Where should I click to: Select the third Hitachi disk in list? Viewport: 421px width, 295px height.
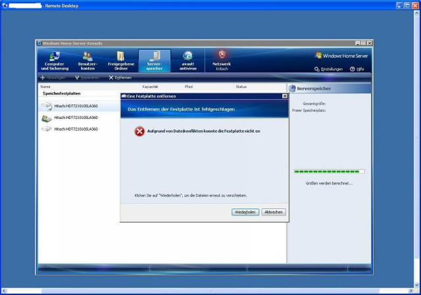pos(76,129)
